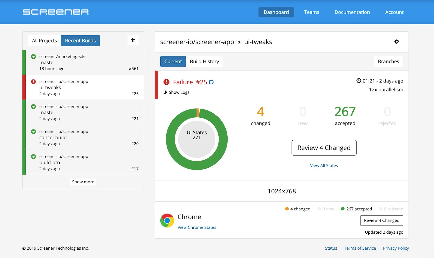Expand the builds list with Show more
The height and width of the screenshot is (258, 434).
point(83,182)
